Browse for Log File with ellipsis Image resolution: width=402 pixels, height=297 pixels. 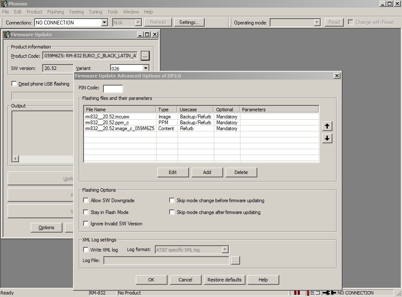pyautogui.click(x=235, y=260)
